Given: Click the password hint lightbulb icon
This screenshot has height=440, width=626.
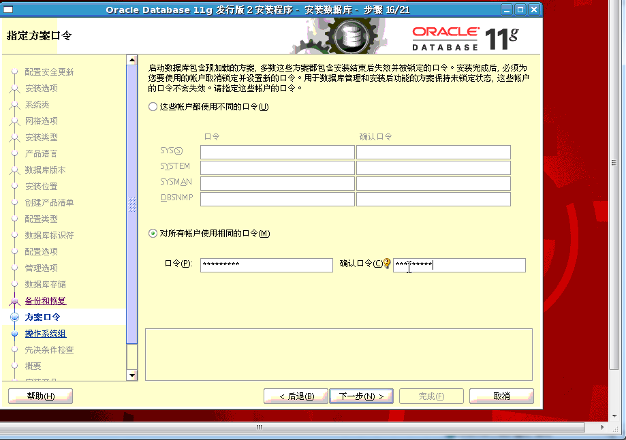Looking at the screenshot, I should [386, 264].
